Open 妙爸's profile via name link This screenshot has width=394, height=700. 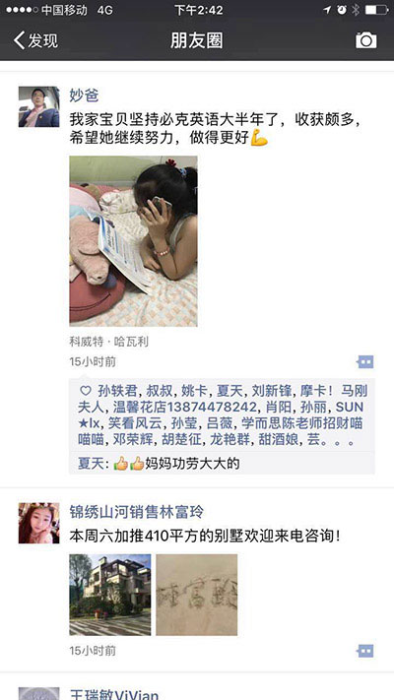coord(84,95)
